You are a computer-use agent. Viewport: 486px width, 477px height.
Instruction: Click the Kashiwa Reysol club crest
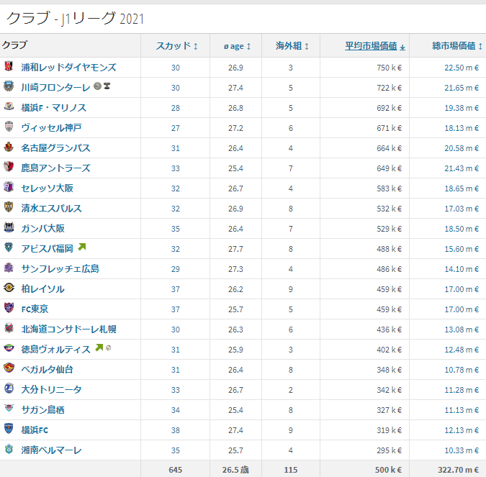[x=9, y=289]
